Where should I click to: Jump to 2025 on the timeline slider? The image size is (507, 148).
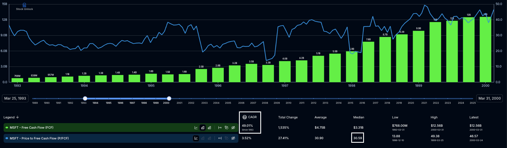pos(473,103)
